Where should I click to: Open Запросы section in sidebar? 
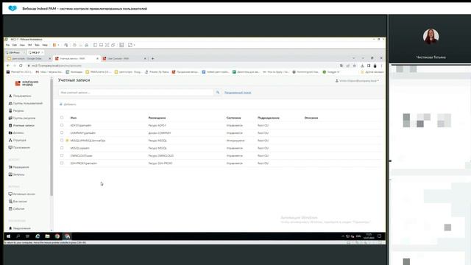click(16, 174)
